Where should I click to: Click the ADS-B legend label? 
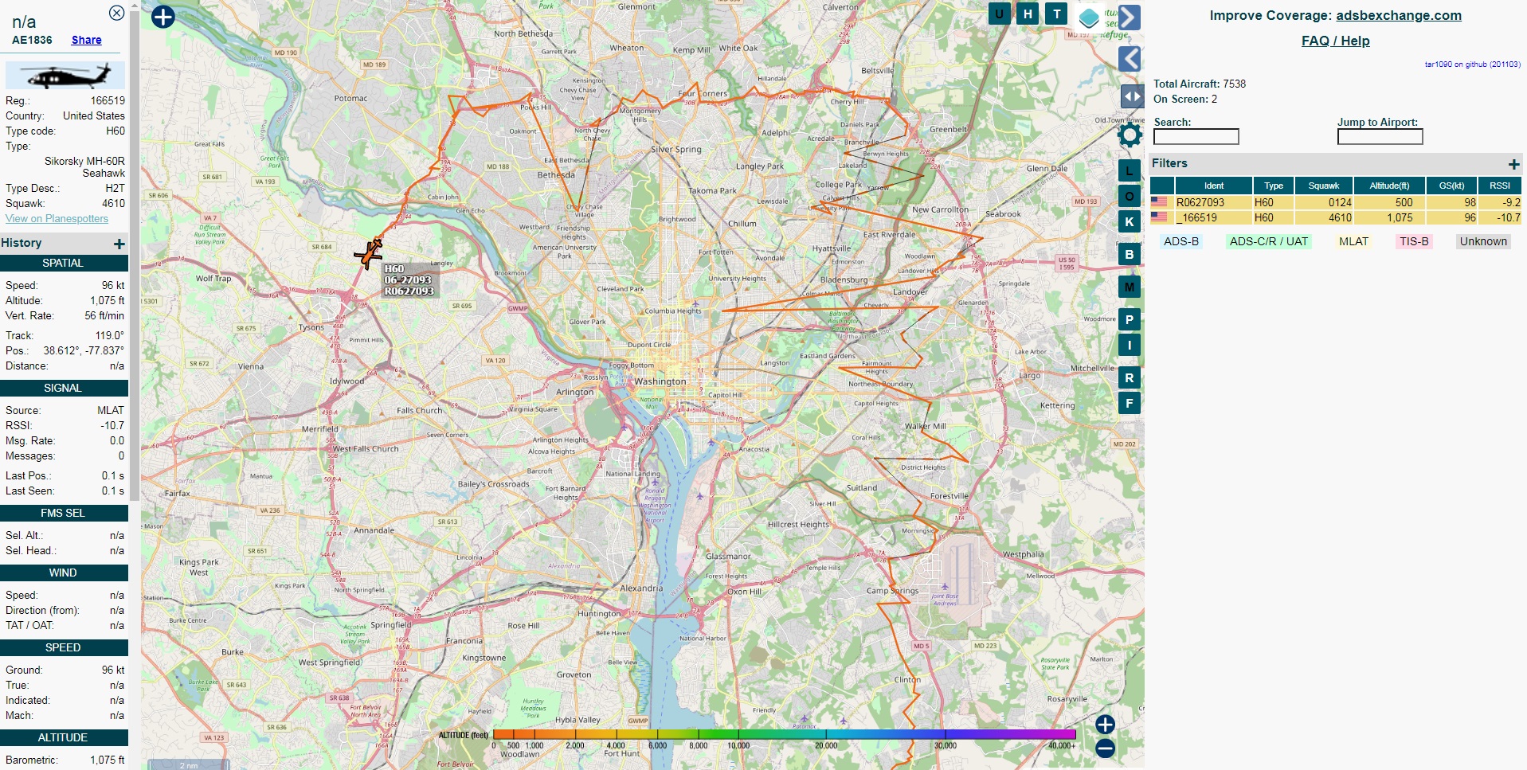coord(1180,241)
